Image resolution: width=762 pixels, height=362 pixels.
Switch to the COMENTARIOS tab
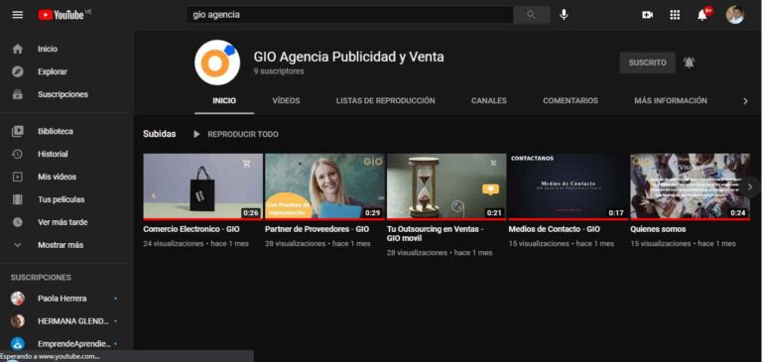[571, 101]
